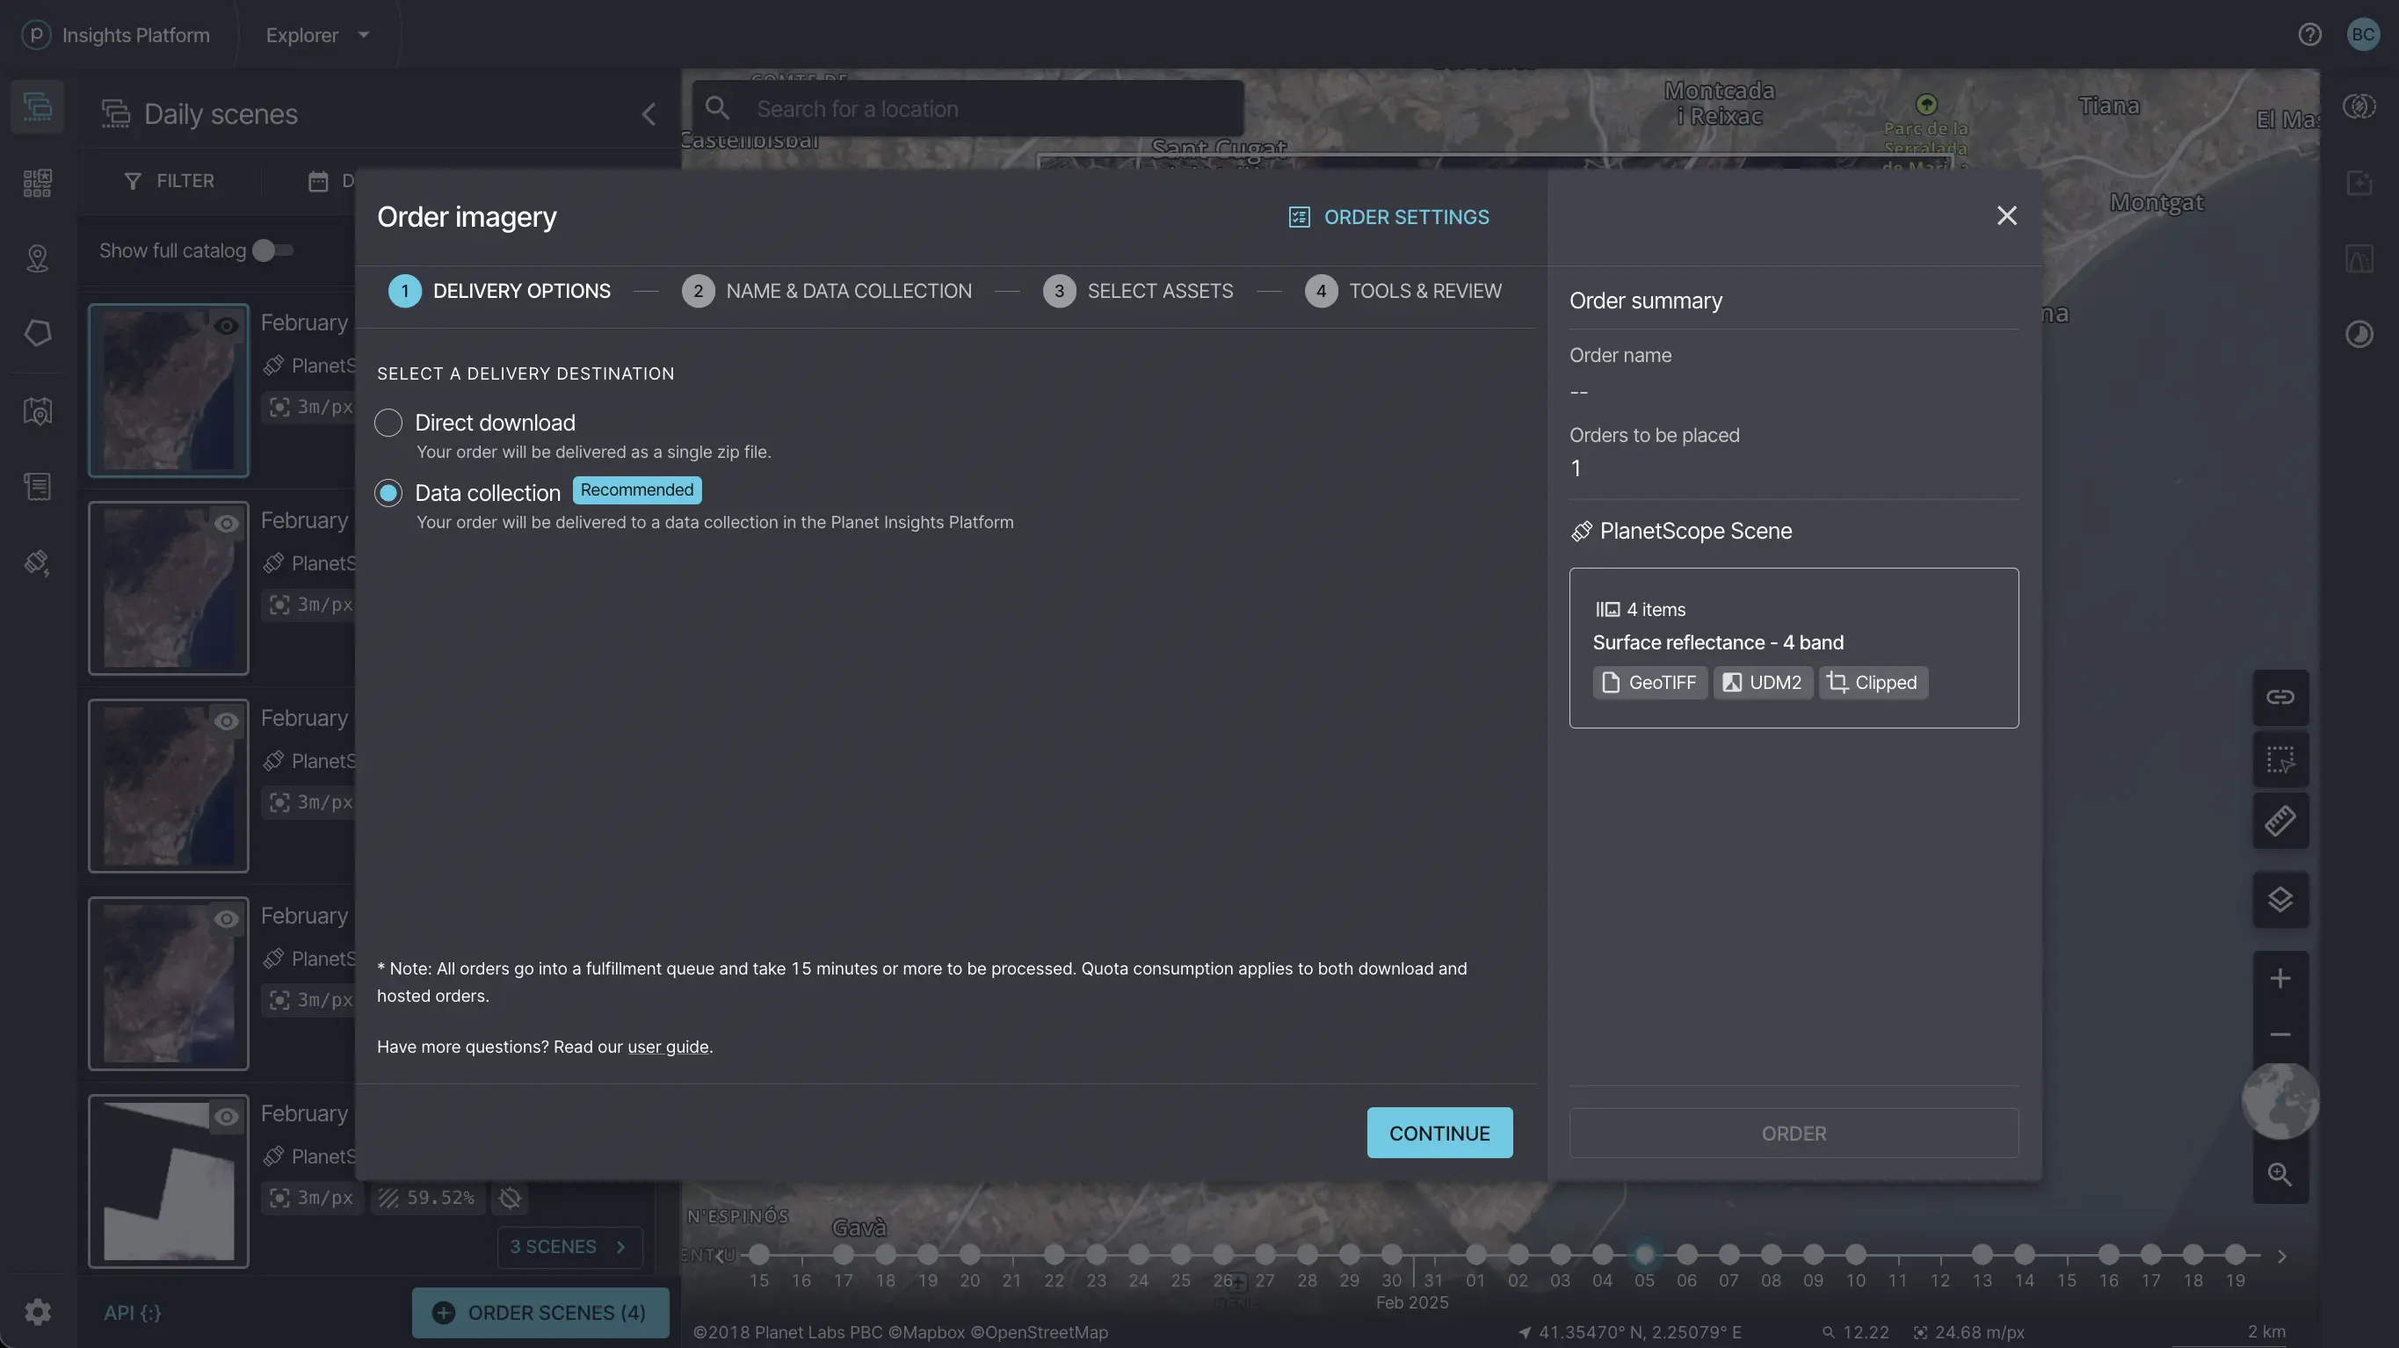Image resolution: width=2399 pixels, height=1348 pixels.
Task: Toggle visibility of fifth February scene
Action: pos(227,1117)
